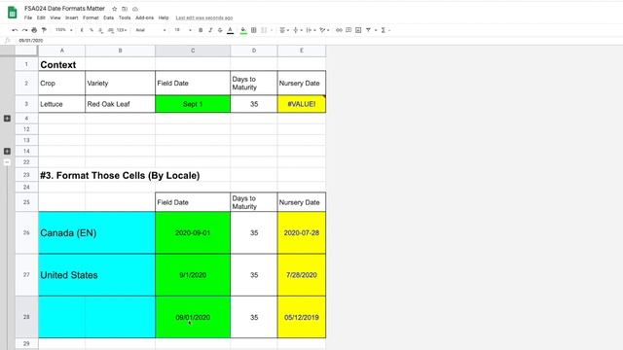The image size is (623, 350).
Task: Select the '05/12/2019' cell
Action: pyautogui.click(x=302, y=317)
